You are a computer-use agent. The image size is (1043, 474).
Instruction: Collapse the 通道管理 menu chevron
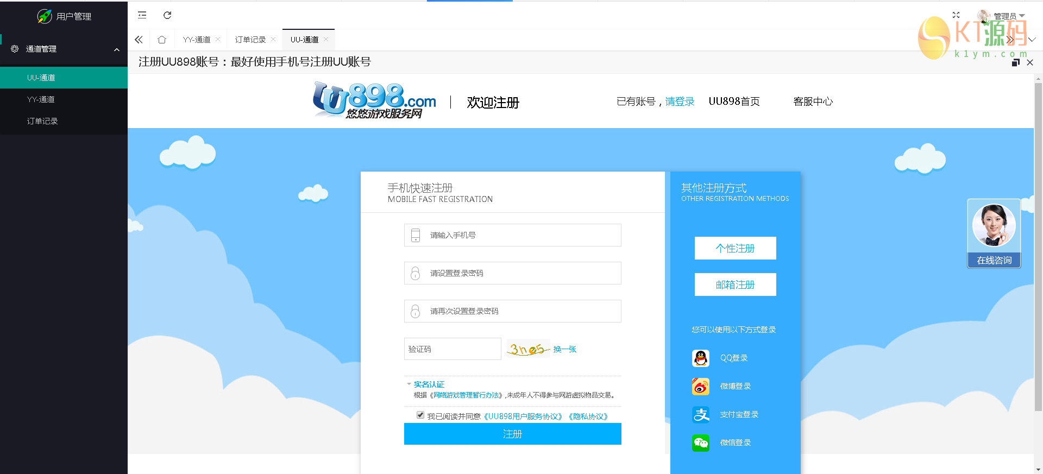point(117,49)
